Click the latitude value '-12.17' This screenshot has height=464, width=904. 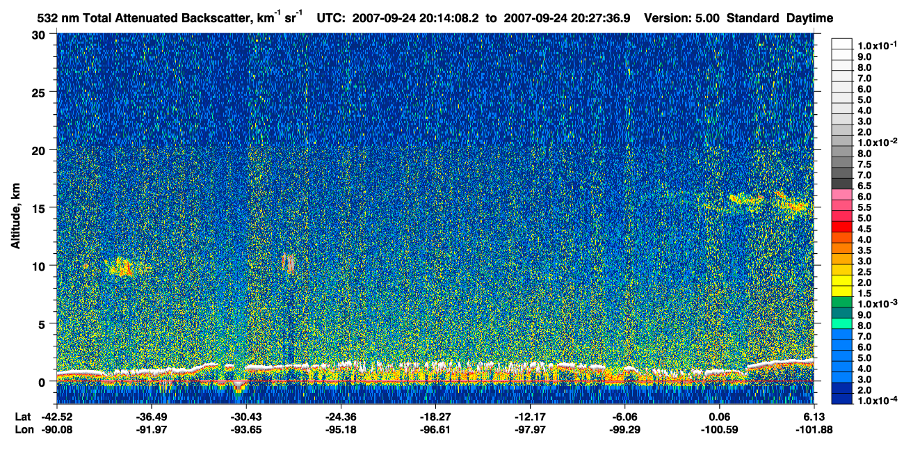coord(530,416)
